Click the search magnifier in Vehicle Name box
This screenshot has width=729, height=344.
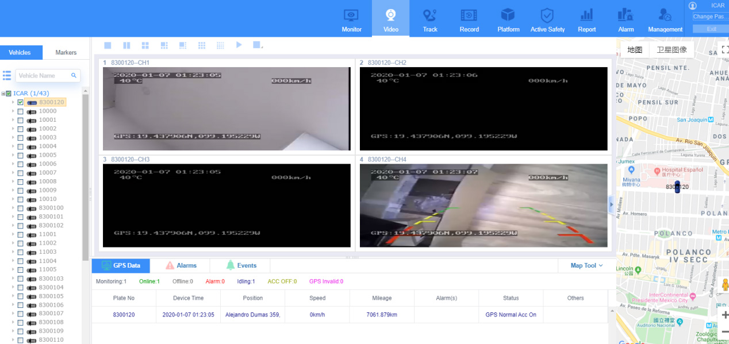(74, 75)
